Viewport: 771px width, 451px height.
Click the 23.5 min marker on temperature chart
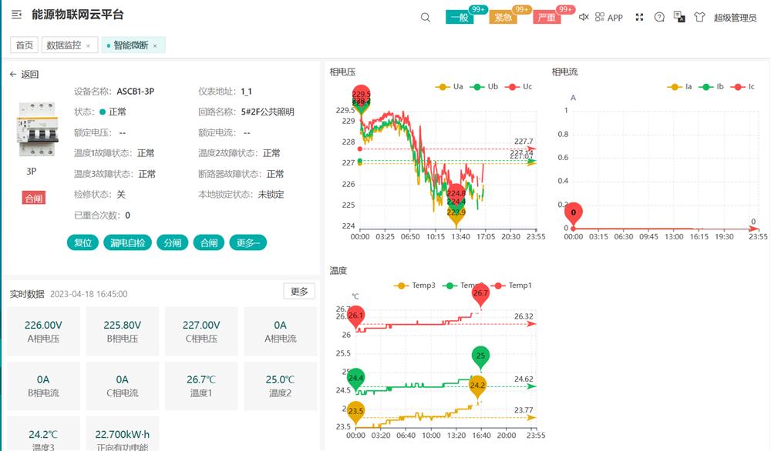[x=355, y=413]
